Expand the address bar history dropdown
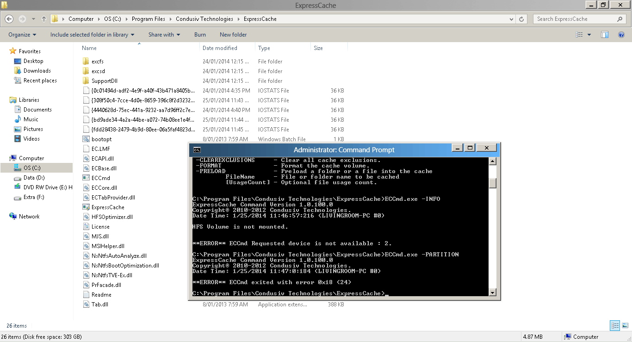 [511, 19]
